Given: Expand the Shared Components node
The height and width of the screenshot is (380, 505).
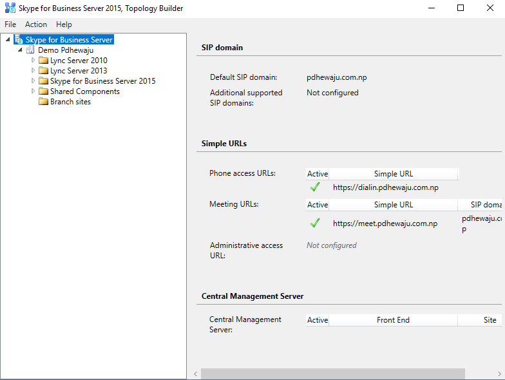Looking at the screenshot, I should coord(33,91).
